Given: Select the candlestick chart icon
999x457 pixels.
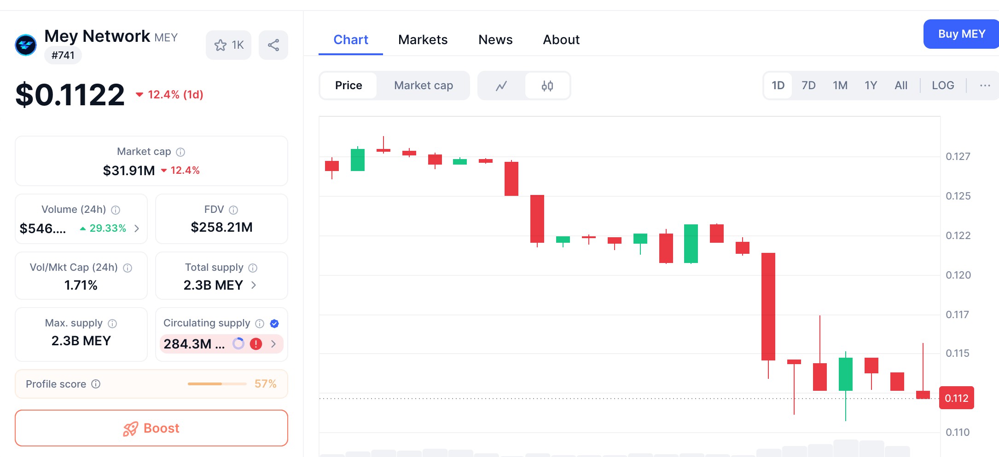Looking at the screenshot, I should tap(547, 86).
